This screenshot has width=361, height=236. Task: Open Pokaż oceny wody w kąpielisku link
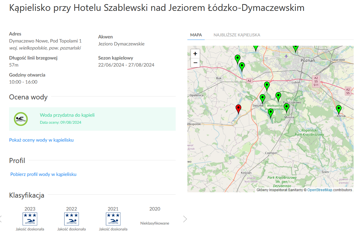[41, 140]
